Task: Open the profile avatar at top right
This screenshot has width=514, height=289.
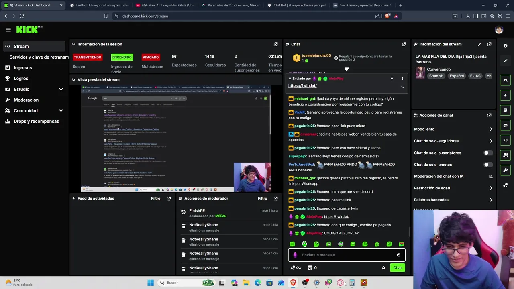Action: (x=499, y=30)
